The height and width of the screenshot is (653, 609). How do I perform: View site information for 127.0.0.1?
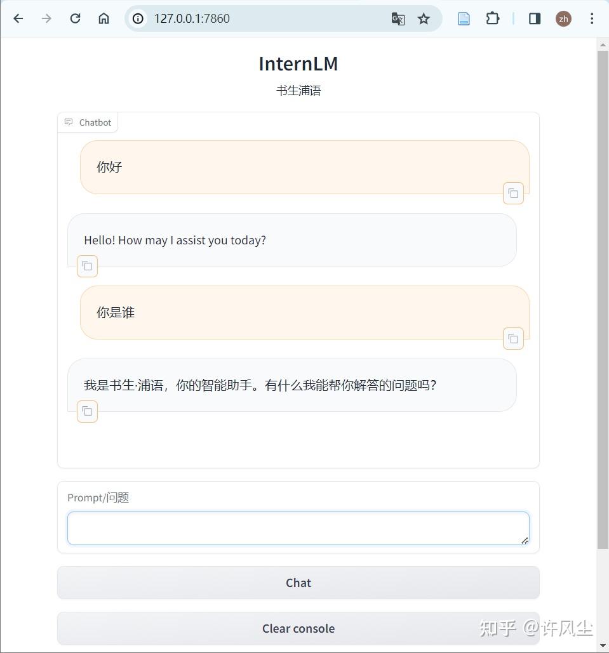coord(137,18)
